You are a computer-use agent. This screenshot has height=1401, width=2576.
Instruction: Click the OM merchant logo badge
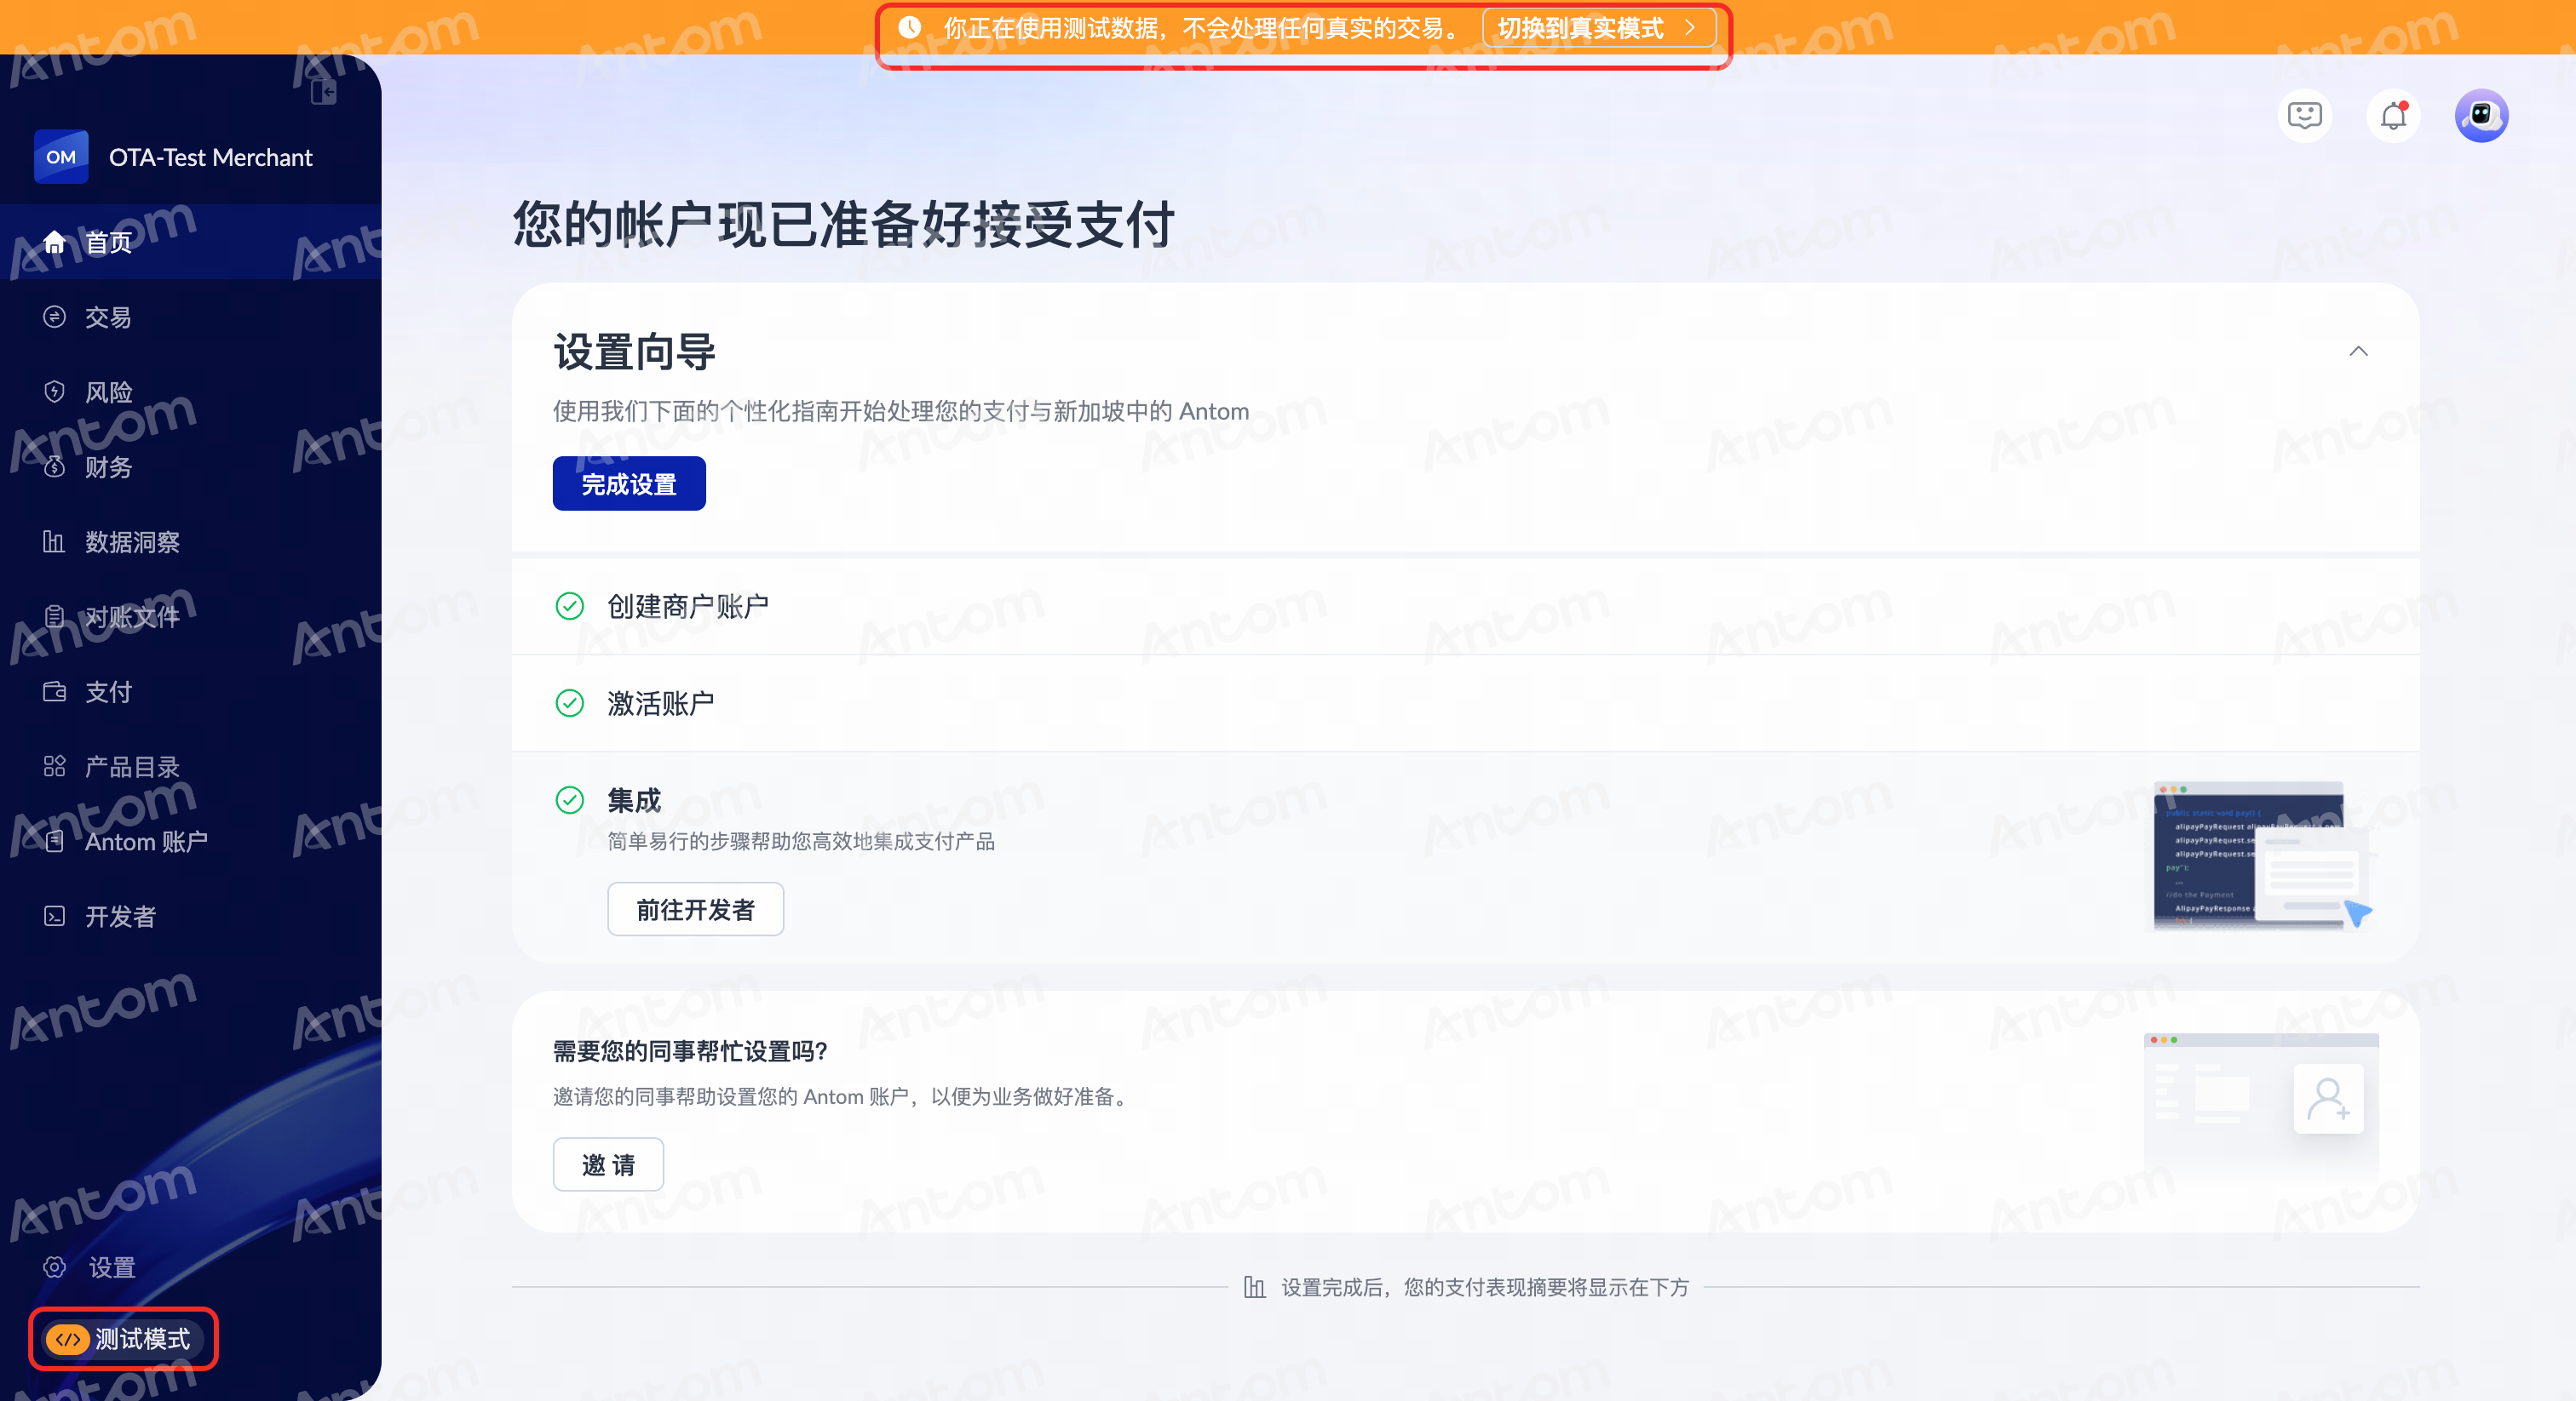(x=61, y=157)
